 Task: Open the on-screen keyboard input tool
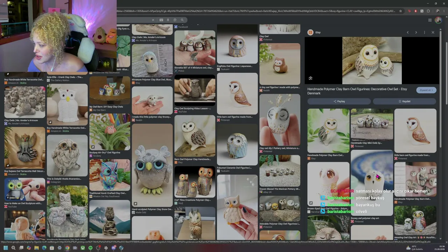tap(161, 20)
